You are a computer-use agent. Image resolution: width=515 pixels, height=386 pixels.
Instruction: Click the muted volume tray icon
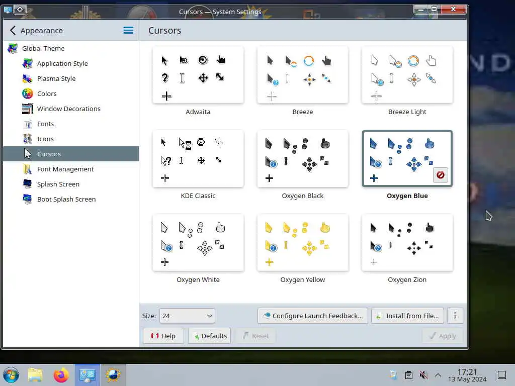click(x=423, y=375)
